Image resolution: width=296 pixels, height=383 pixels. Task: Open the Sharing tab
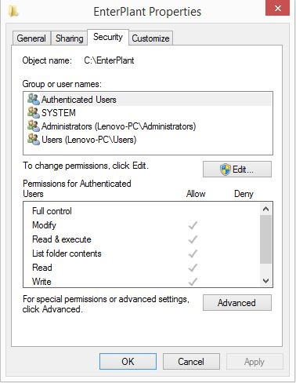click(69, 38)
